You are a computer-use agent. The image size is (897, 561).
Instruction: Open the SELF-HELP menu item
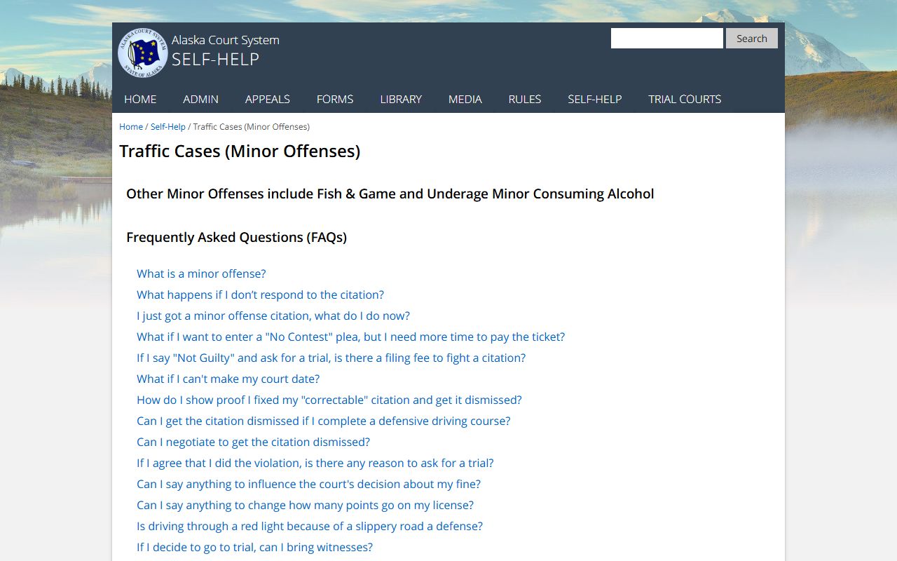[x=595, y=99]
